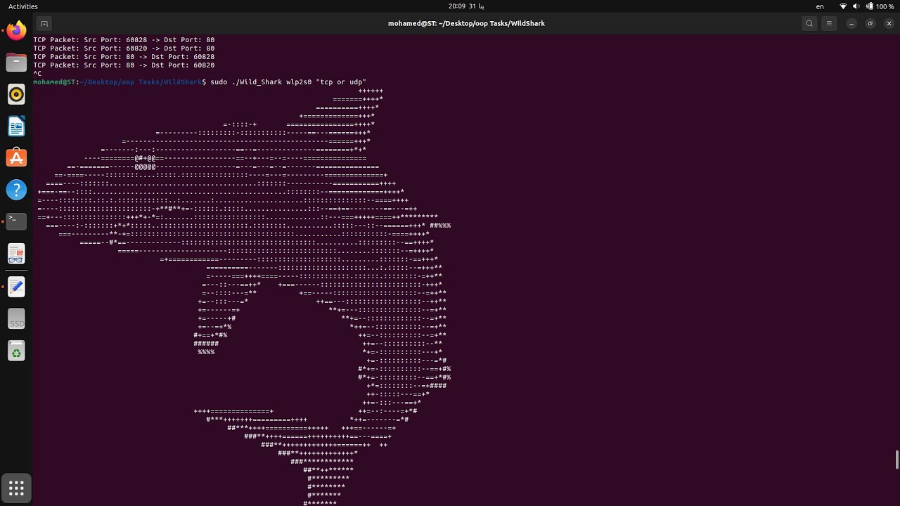Image resolution: width=900 pixels, height=506 pixels.
Task: Open LibreOffice Writer from the dock
Action: [16, 126]
